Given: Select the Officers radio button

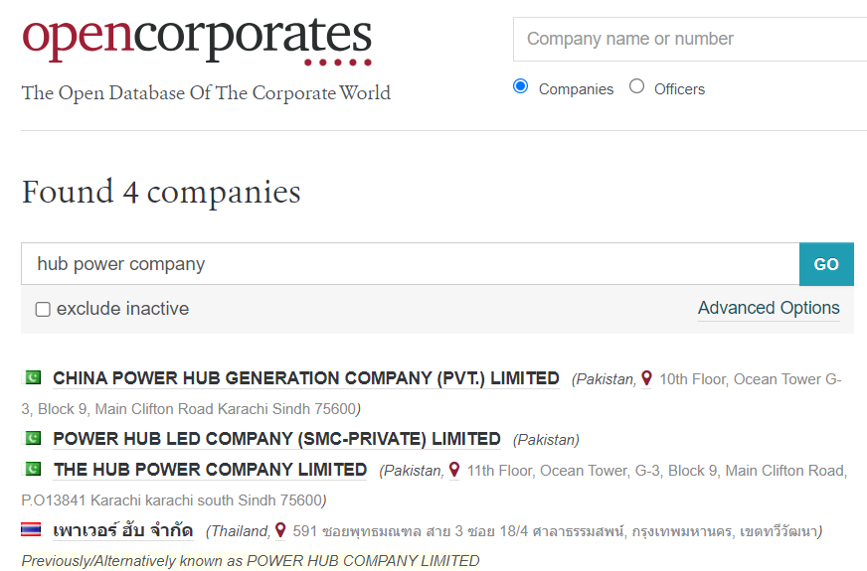Looking at the screenshot, I should tap(637, 87).
